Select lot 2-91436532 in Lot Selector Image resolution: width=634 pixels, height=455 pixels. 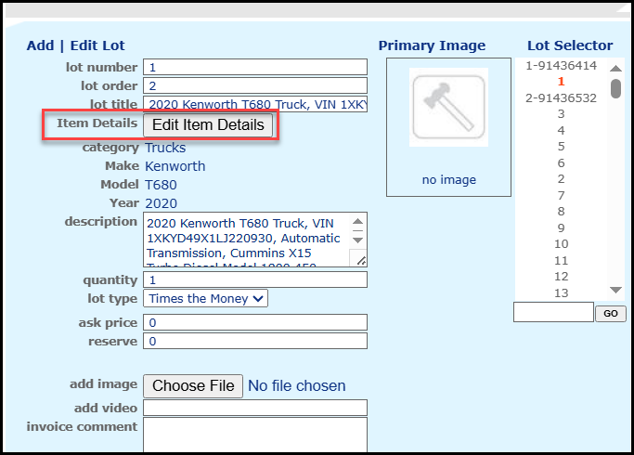click(x=562, y=97)
